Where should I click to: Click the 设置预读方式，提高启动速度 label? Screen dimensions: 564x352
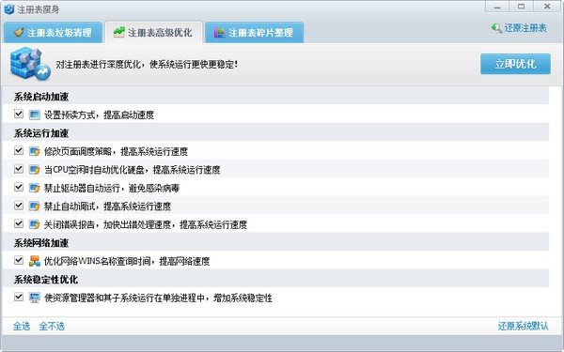[100, 115]
